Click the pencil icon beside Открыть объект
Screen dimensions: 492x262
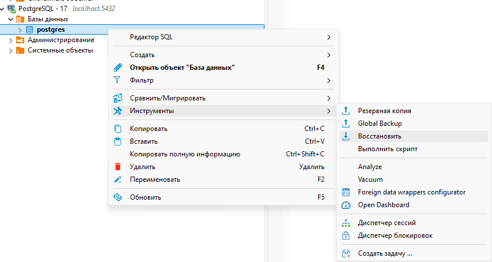coord(118,68)
